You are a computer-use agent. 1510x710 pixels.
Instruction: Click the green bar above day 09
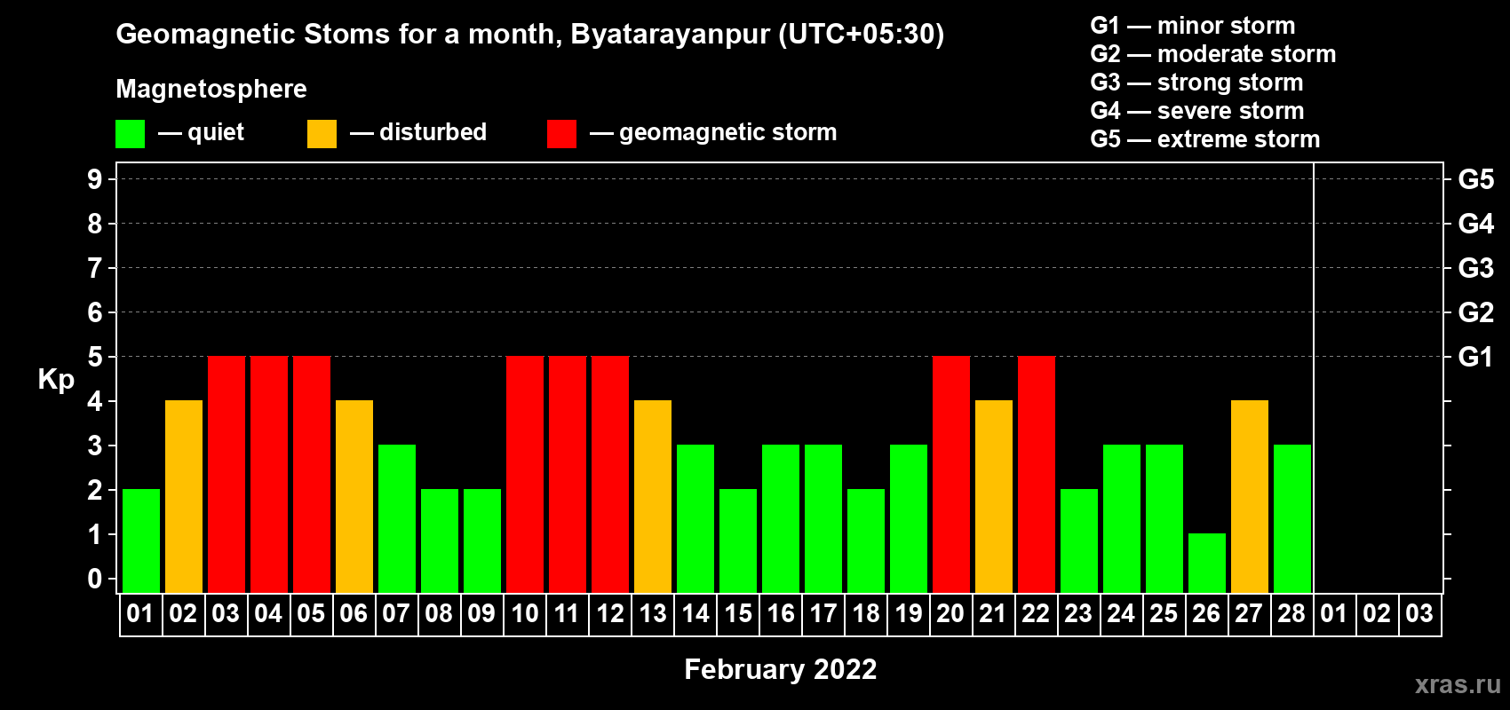coord(482,540)
